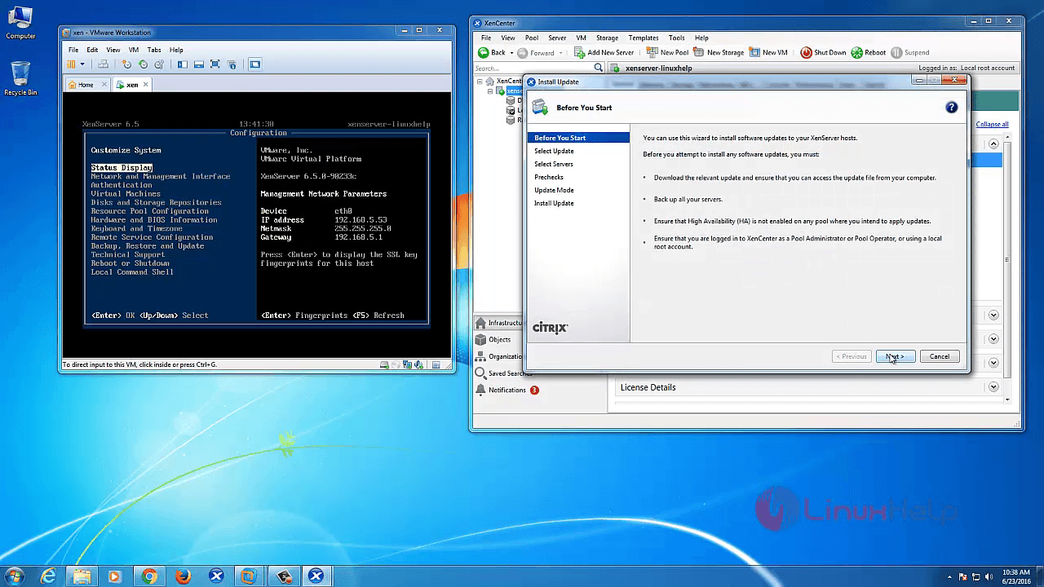Click New Storage in XenCenter toolbar
This screenshot has height=587, width=1044.
(x=719, y=52)
